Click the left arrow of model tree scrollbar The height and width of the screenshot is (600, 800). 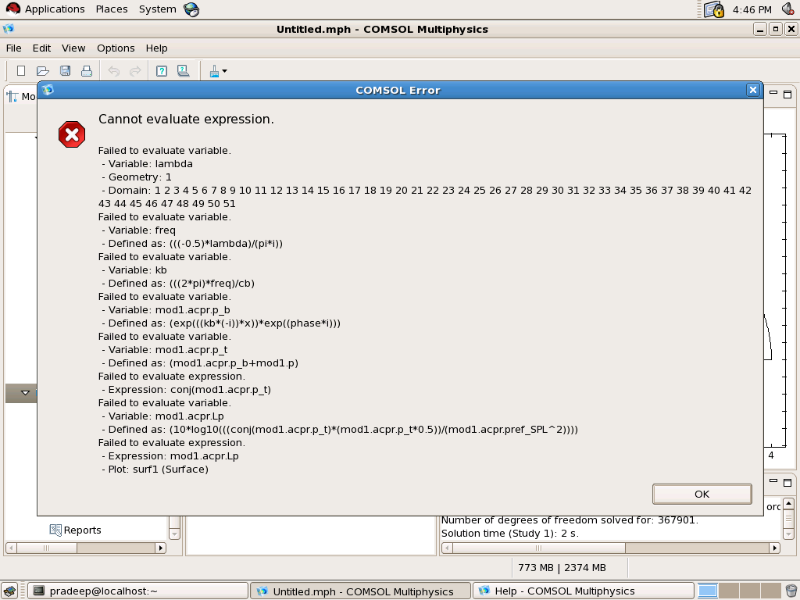point(10,548)
